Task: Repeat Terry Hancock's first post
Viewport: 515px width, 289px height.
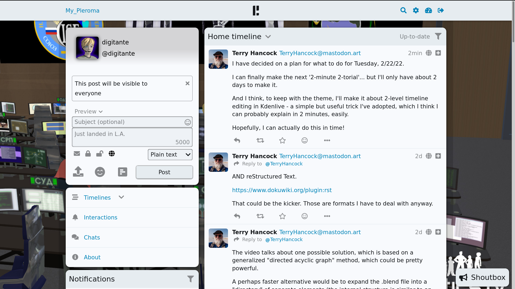Action: [x=260, y=140]
